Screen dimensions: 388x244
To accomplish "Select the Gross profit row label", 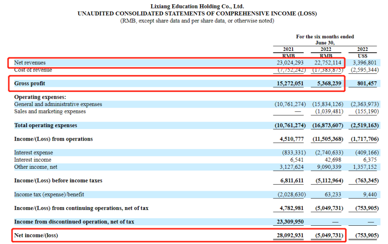I will point(30,83).
